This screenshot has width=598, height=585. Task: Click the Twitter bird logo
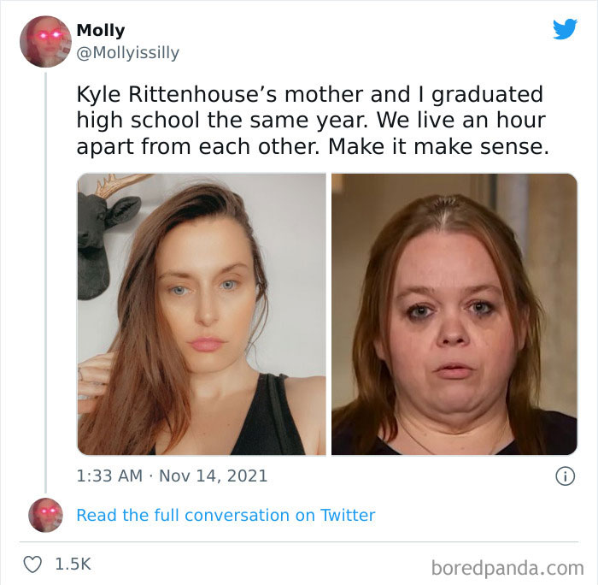[565, 29]
